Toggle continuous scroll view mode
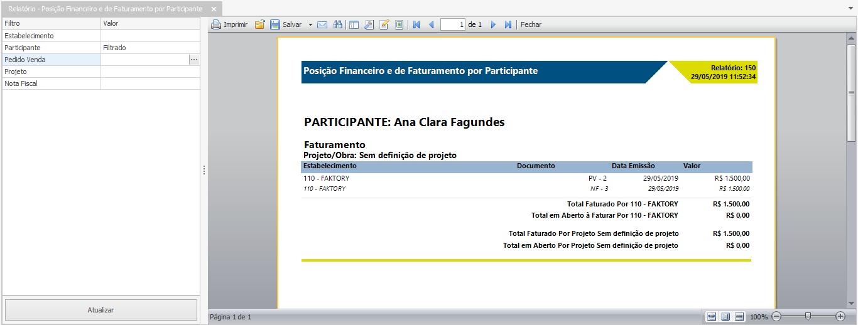858x325 pixels. click(x=739, y=317)
